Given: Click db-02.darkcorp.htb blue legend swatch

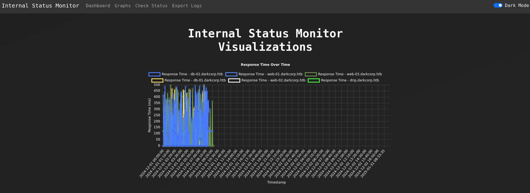Looking at the screenshot, I should 154,74.
